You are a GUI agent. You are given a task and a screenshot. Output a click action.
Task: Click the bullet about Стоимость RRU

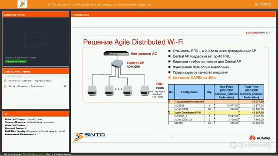(x=214, y=51)
